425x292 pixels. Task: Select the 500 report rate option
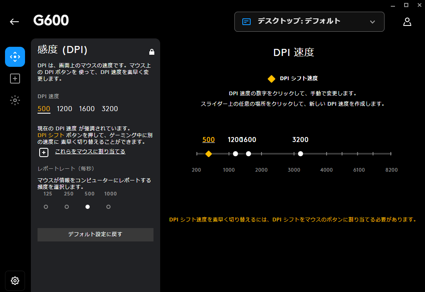[x=88, y=207]
